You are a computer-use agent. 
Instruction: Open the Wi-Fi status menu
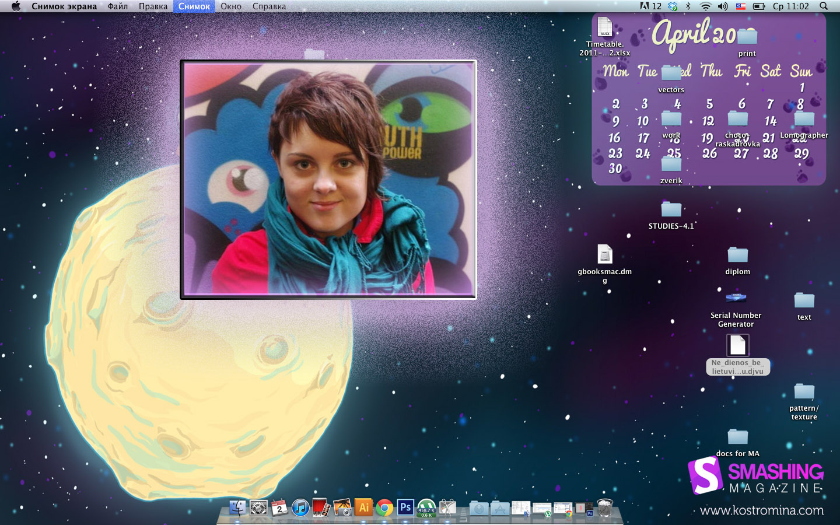point(706,6)
